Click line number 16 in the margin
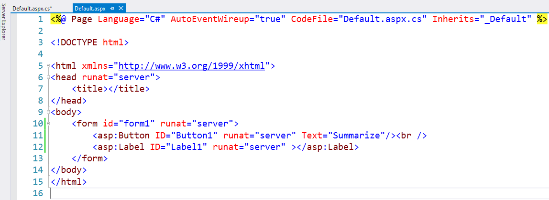This screenshot has width=549, height=200. [x=37, y=193]
